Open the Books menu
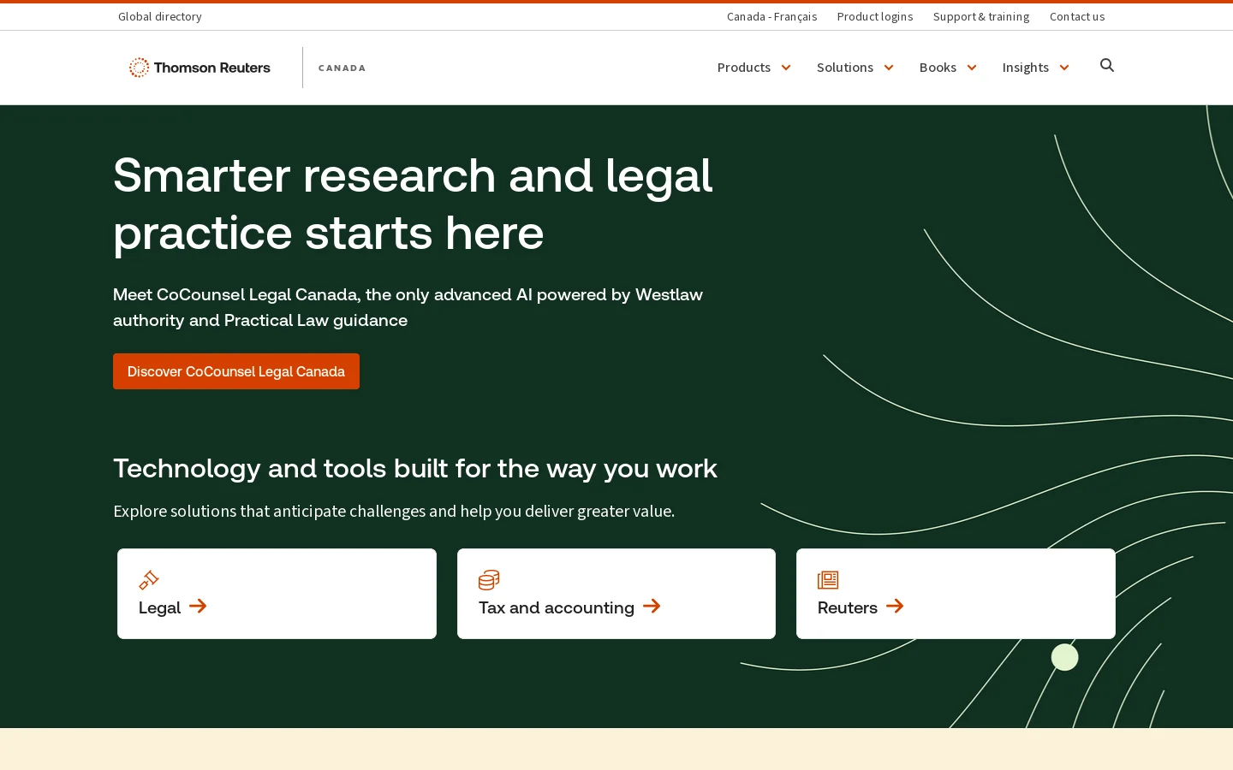This screenshot has width=1233, height=770. [x=938, y=68]
